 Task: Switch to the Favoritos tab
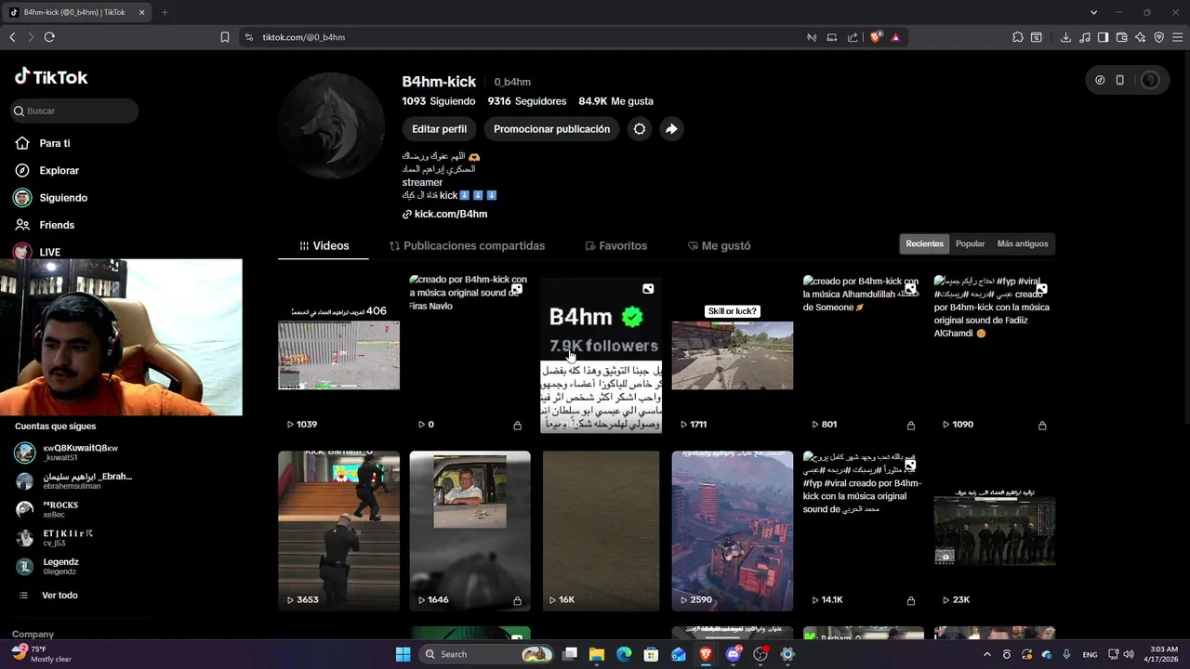coord(615,246)
